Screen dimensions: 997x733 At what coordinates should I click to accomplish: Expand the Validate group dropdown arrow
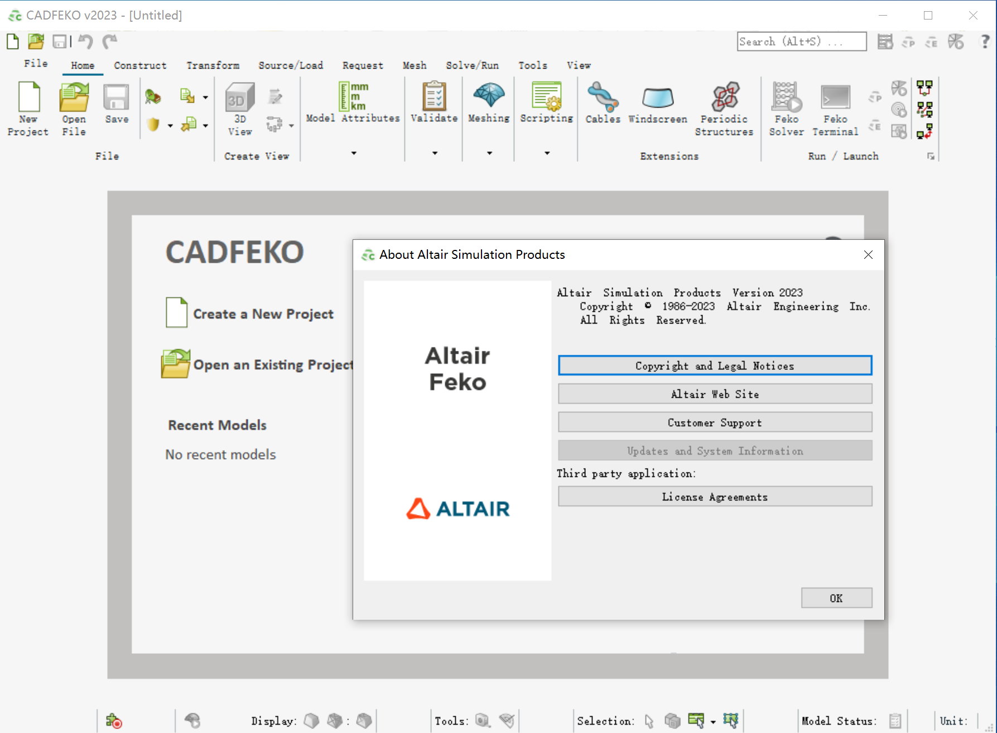click(435, 153)
